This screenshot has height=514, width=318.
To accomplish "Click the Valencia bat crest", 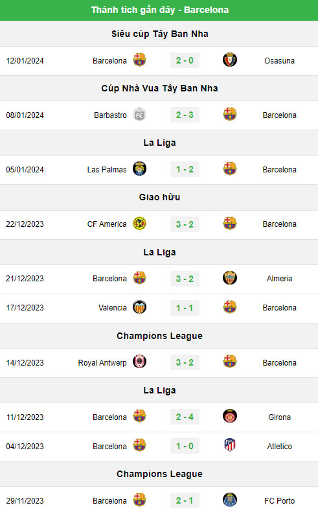I will coord(139,307).
